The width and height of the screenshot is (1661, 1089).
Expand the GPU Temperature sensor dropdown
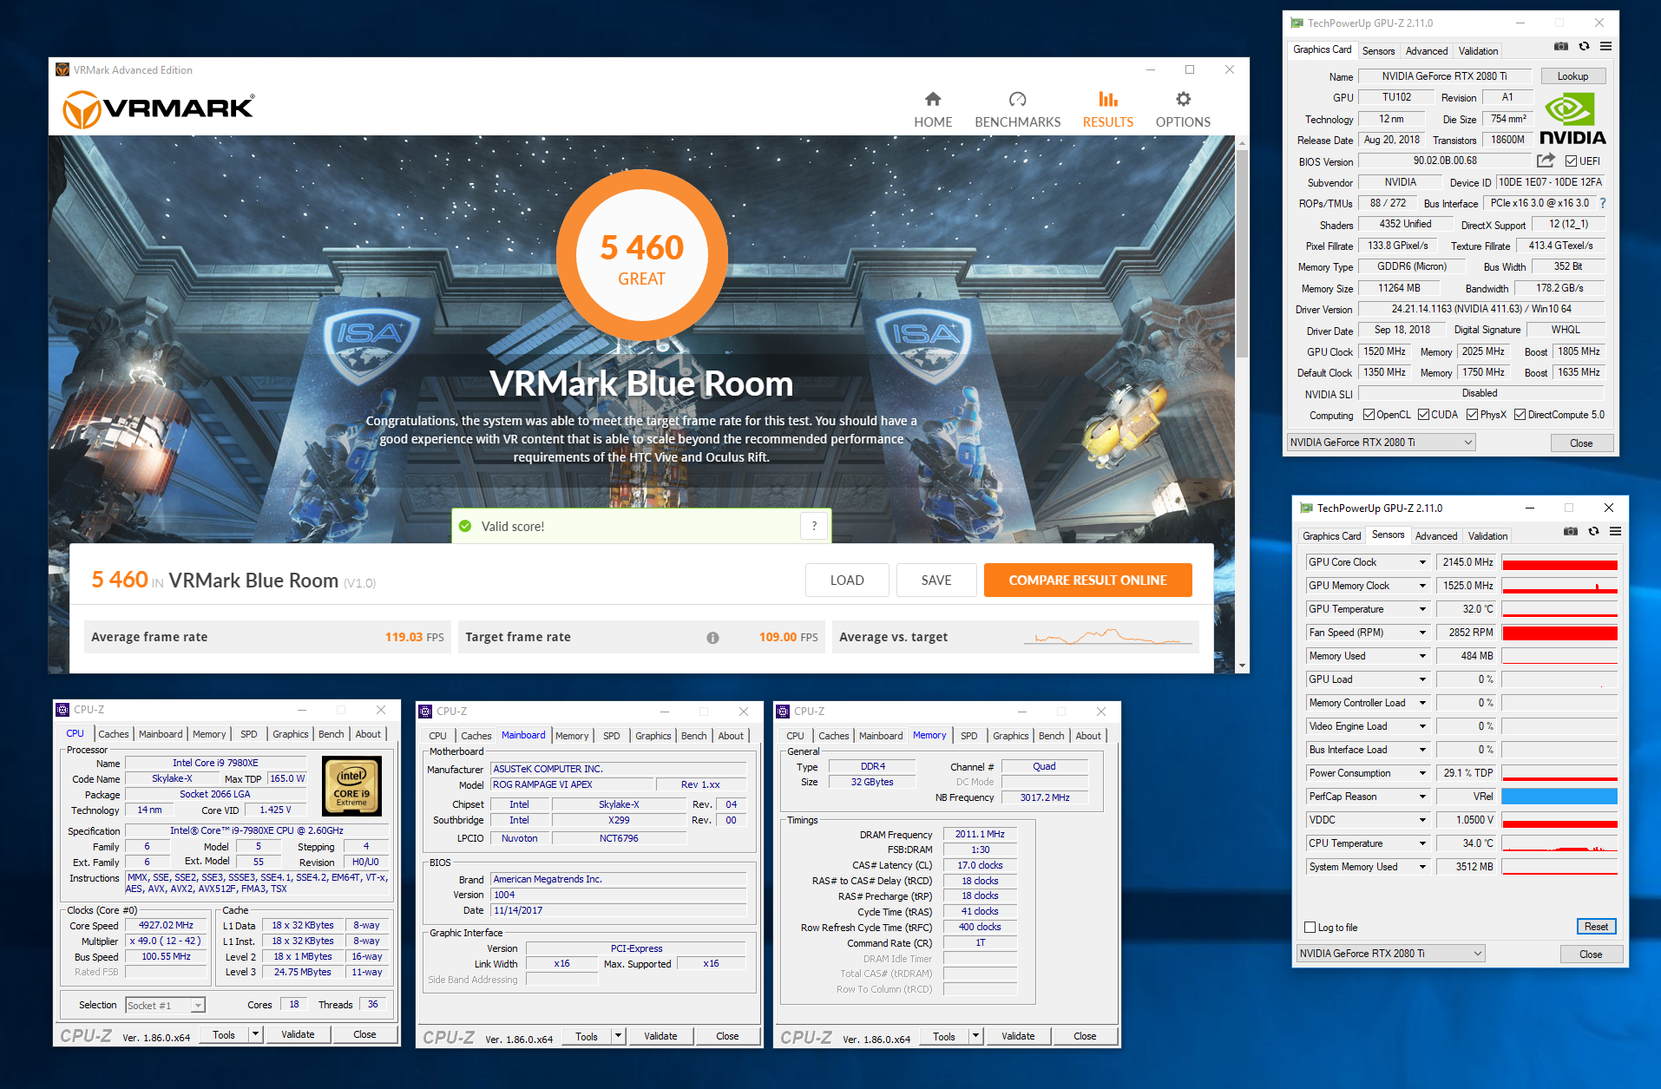1422,609
